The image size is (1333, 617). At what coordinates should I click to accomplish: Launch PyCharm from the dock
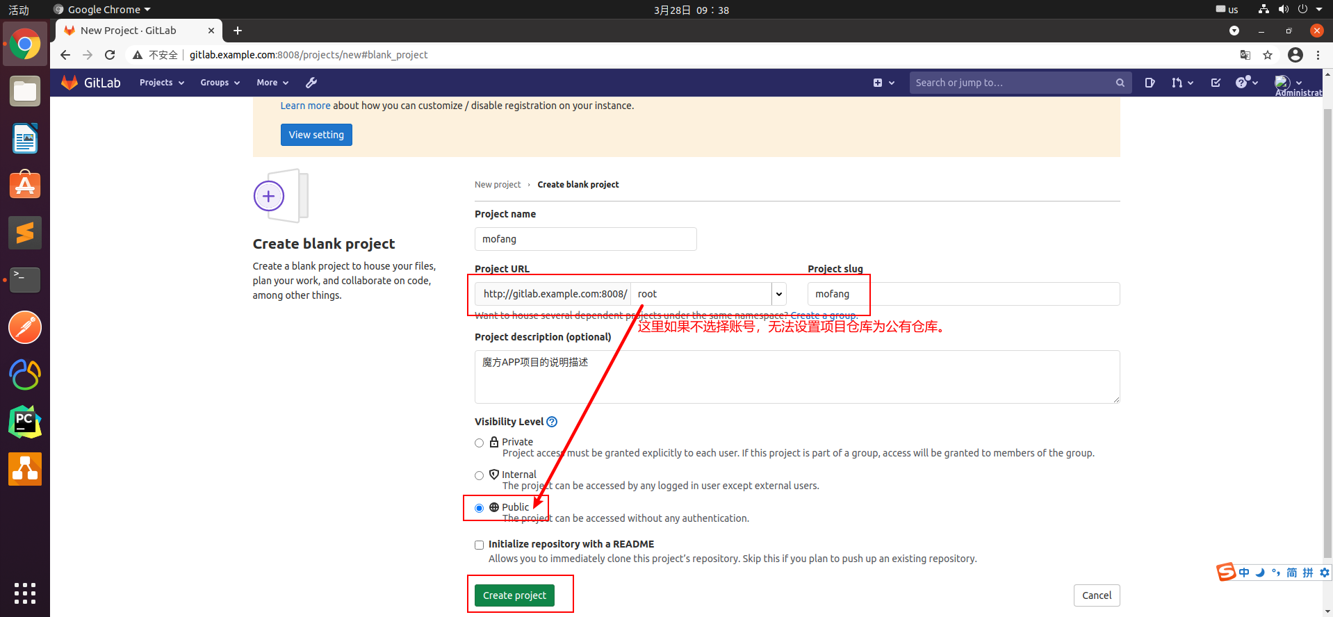(x=25, y=422)
